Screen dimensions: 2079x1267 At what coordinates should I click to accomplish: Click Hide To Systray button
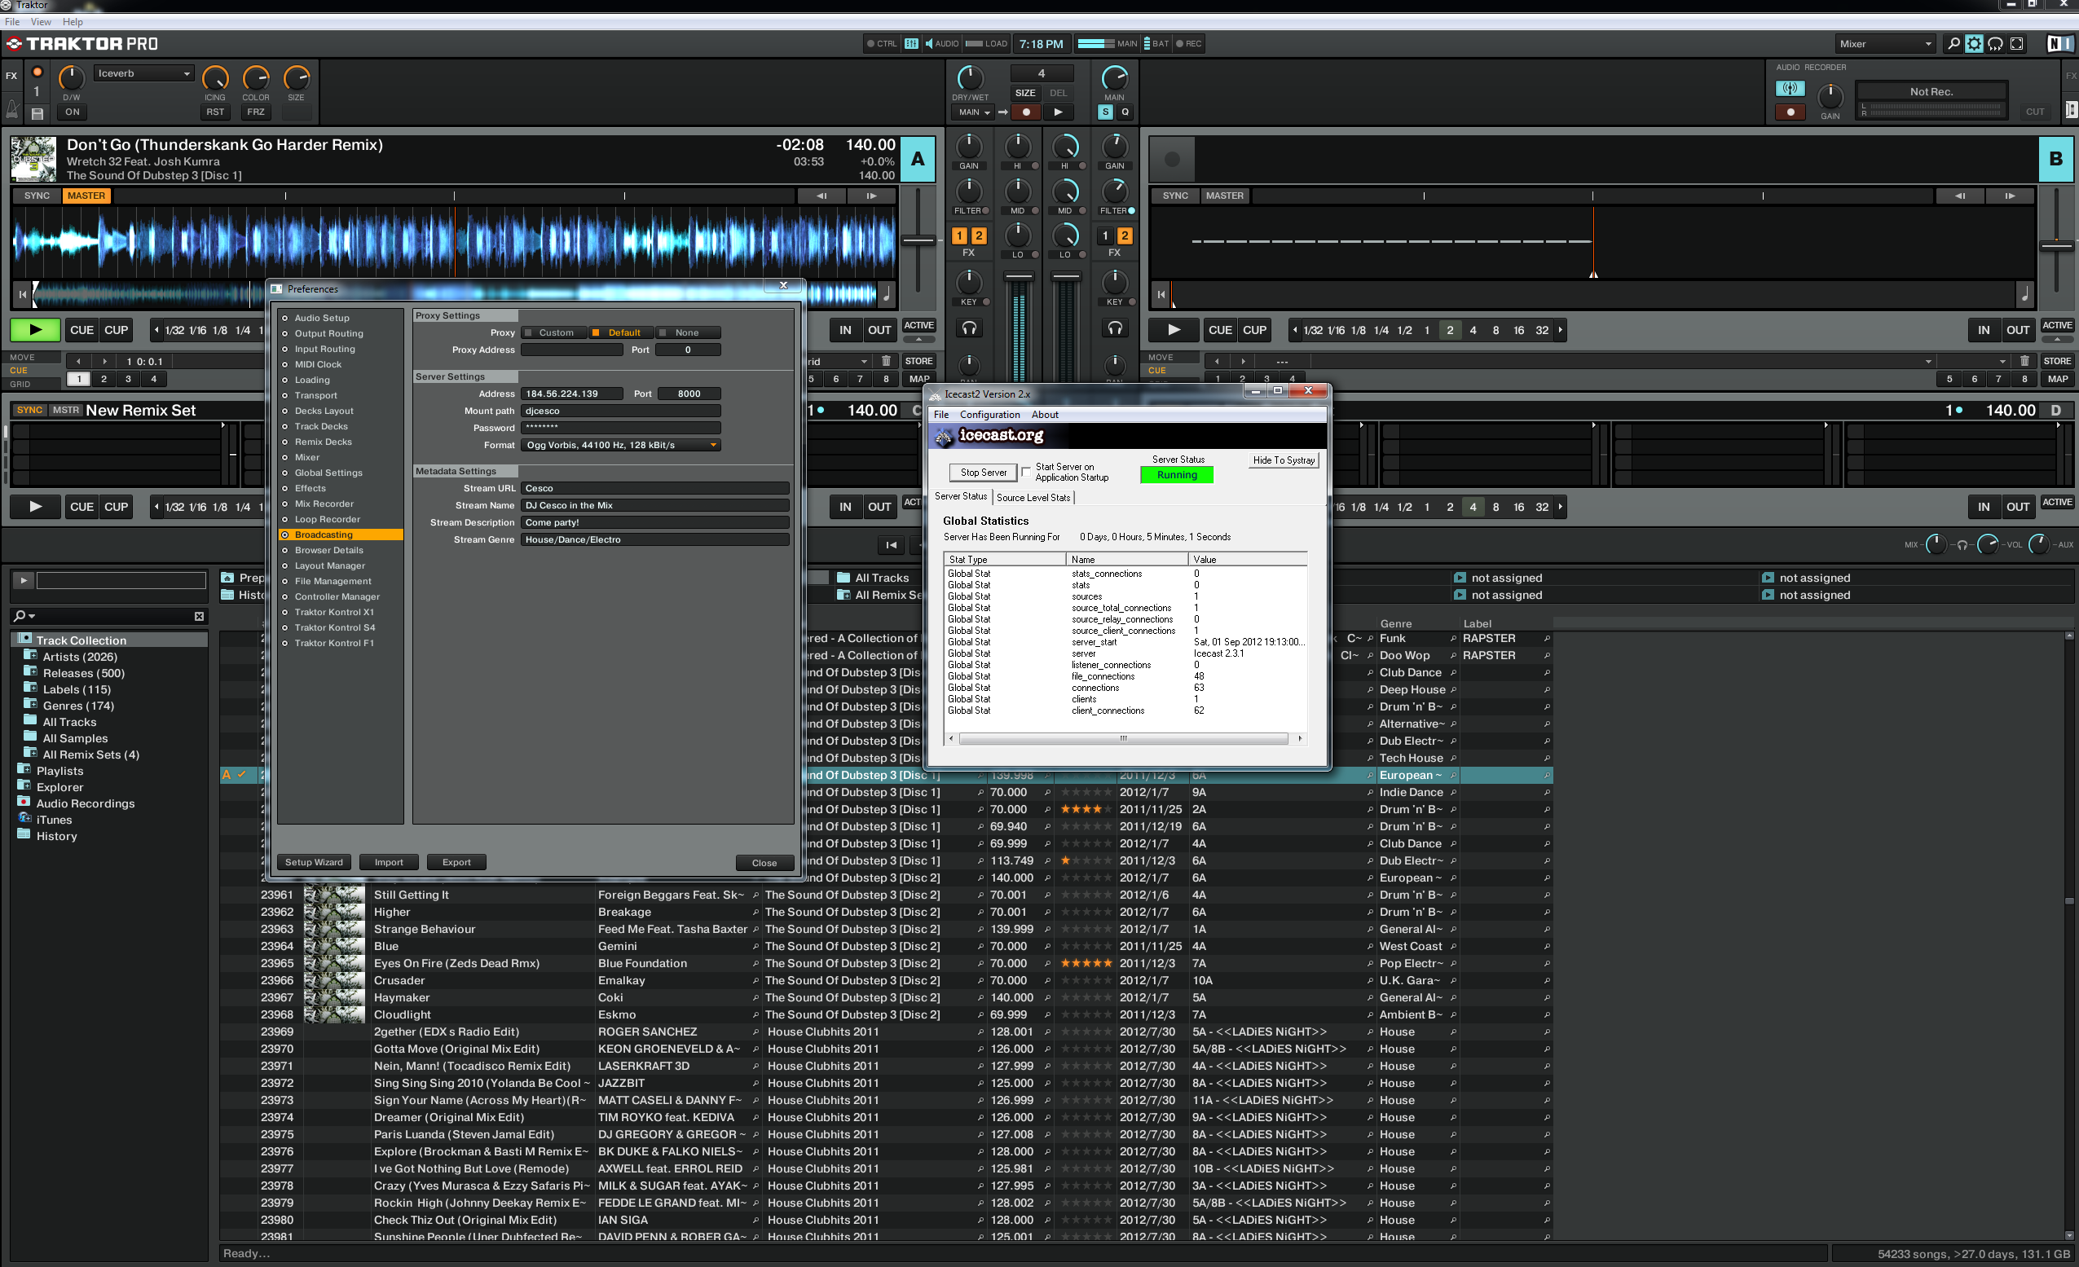coord(1284,460)
